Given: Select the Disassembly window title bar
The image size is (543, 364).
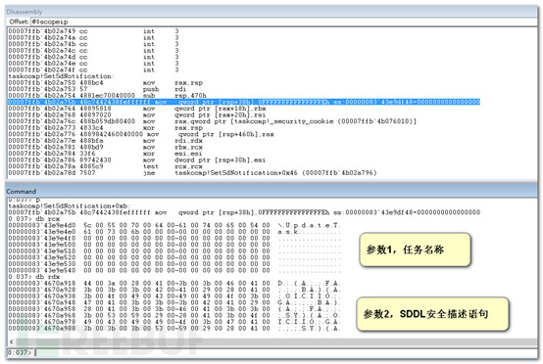Looking at the screenshot, I should tap(271, 12).
